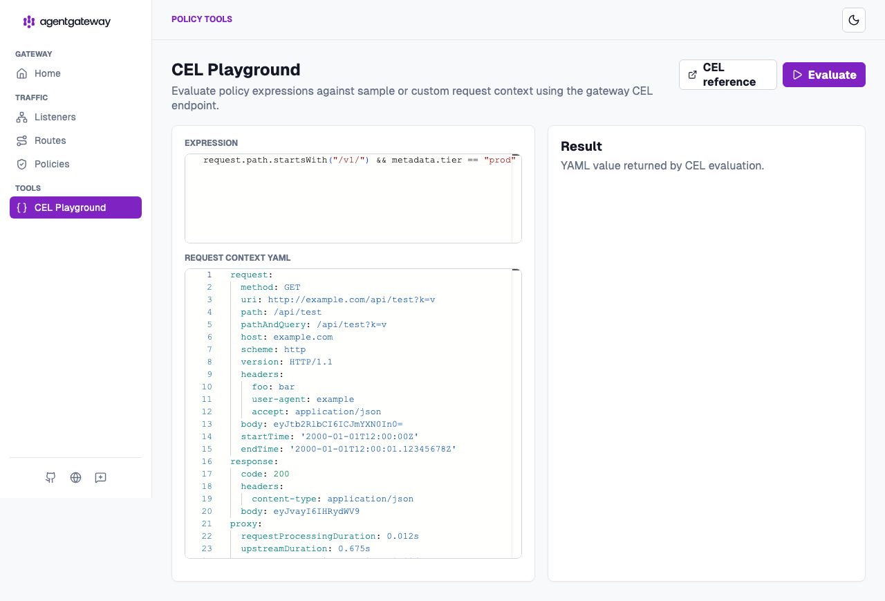This screenshot has width=885, height=601.
Task: Click the 'scheme: http' line
Action: pos(273,349)
